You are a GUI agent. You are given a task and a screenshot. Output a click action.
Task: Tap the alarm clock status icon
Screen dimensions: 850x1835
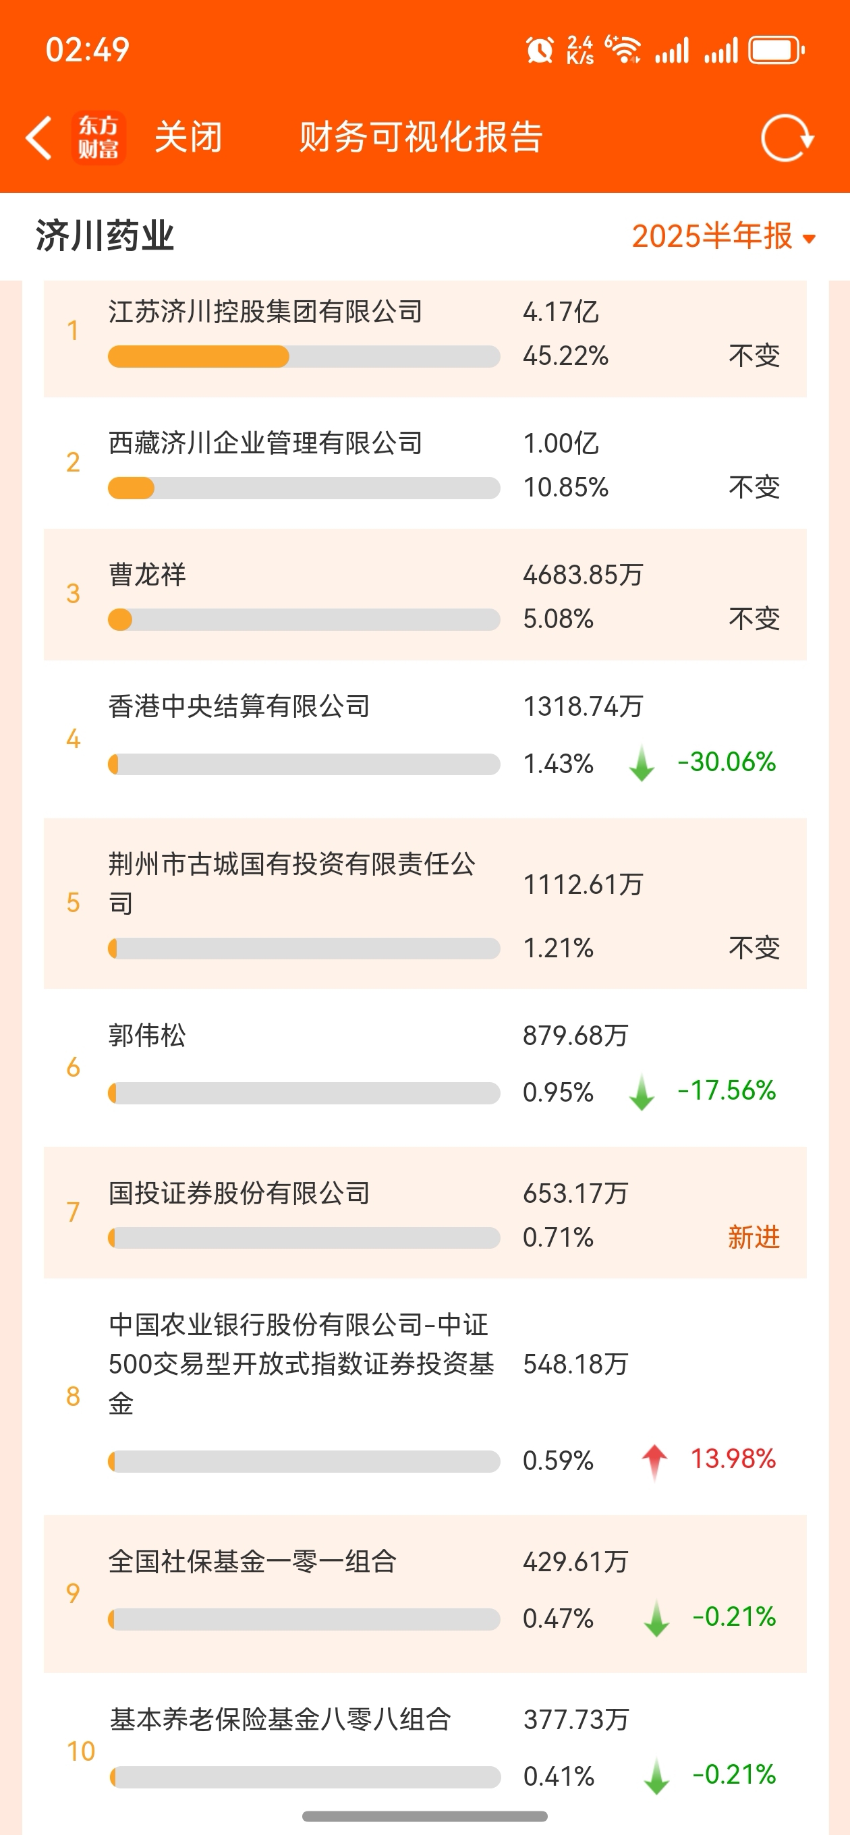[x=540, y=50]
